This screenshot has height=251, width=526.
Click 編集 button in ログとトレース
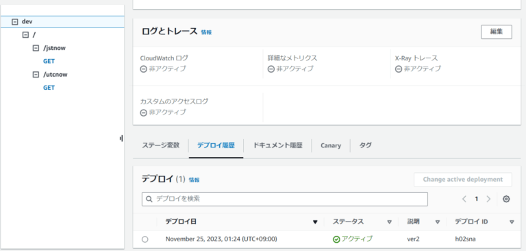(496, 32)
